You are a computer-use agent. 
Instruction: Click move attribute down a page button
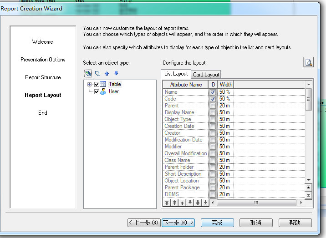(198, 203)
